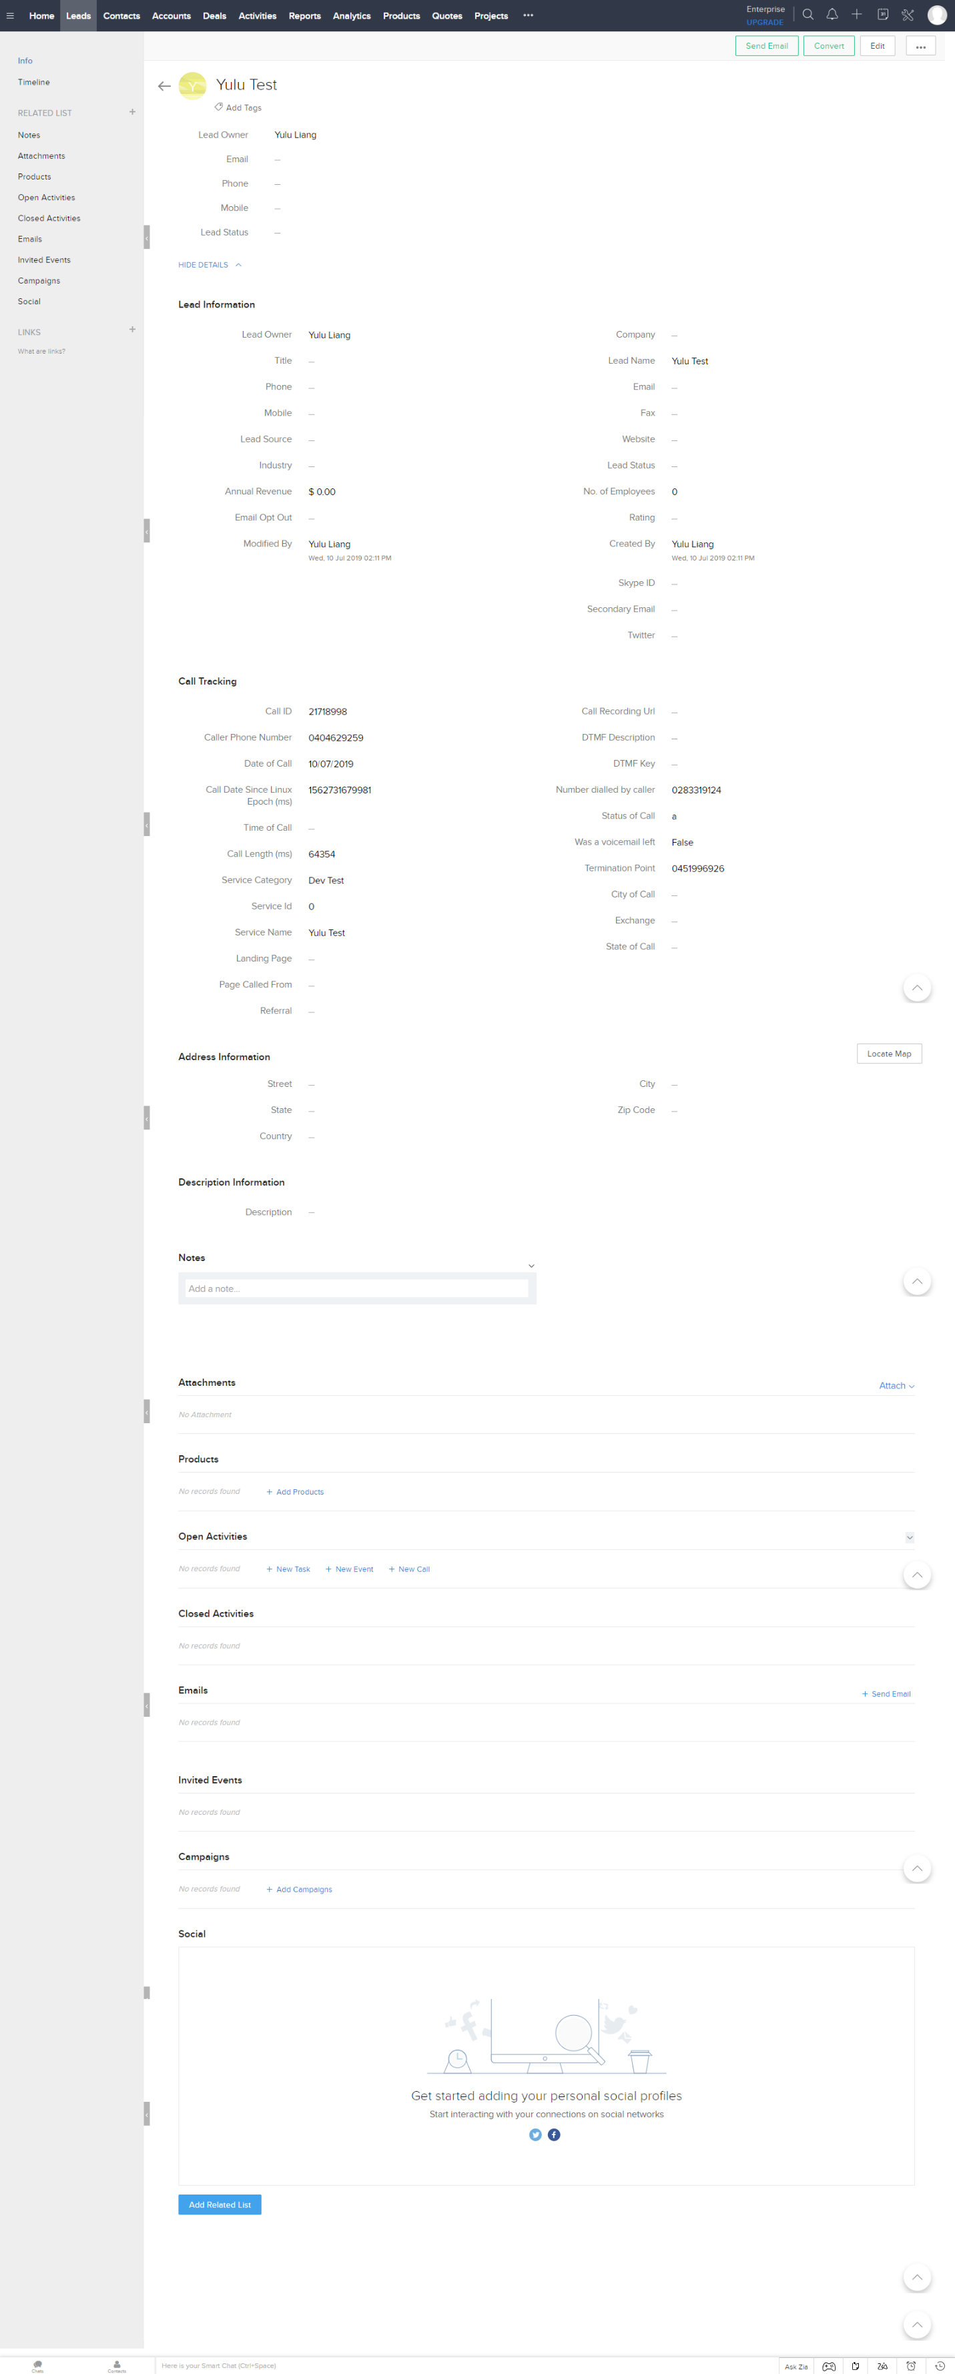This screenshot has height=2374, width=955.
Task: Open the calendar icon in header
Action: [882, 15]
